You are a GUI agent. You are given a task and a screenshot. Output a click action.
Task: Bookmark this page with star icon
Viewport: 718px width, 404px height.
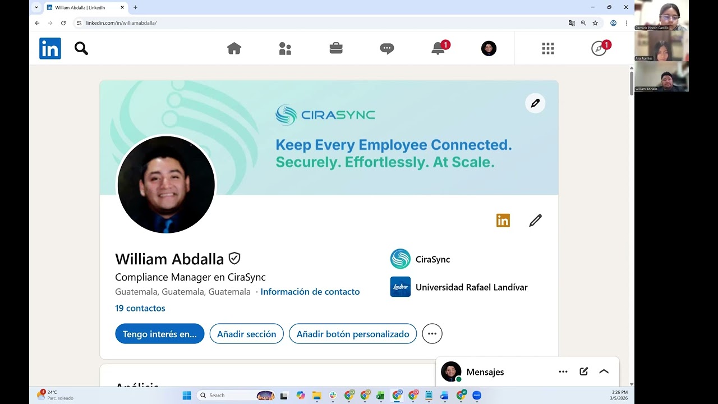(595, 23)
